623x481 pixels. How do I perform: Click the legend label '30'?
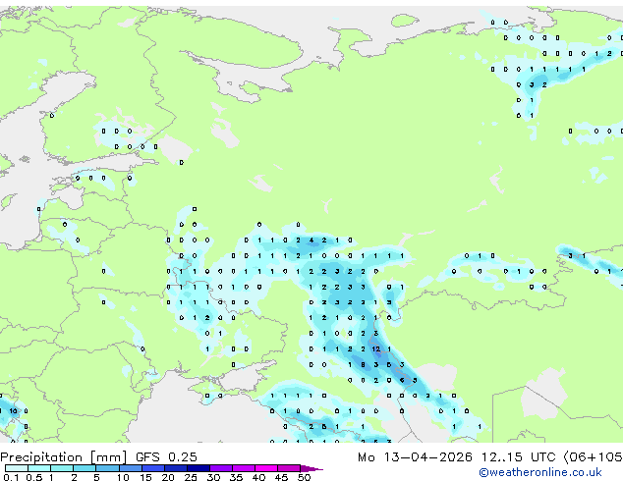214,477
